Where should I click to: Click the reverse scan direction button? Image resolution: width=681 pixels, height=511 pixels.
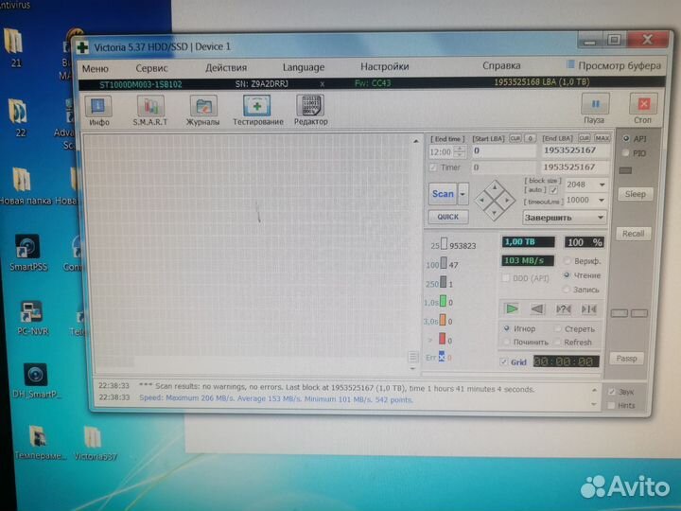[537, 308]
